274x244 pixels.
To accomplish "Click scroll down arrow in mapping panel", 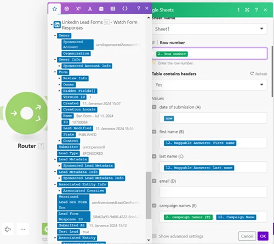I will tap(149, 240).
